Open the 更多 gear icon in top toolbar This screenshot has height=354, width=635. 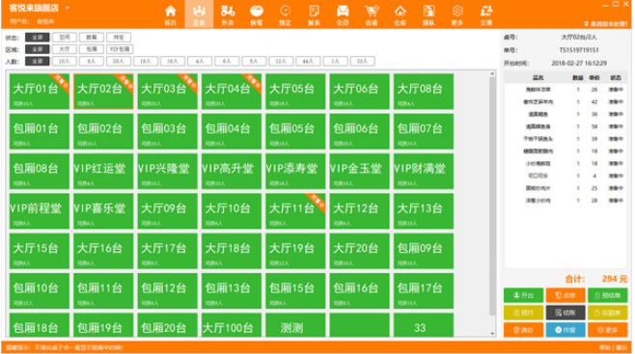457,14
